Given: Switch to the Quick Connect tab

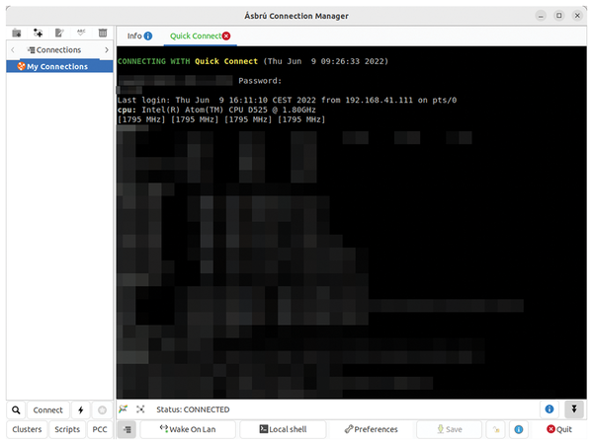Looking at the screenshot, I should [x=195, y=36].
